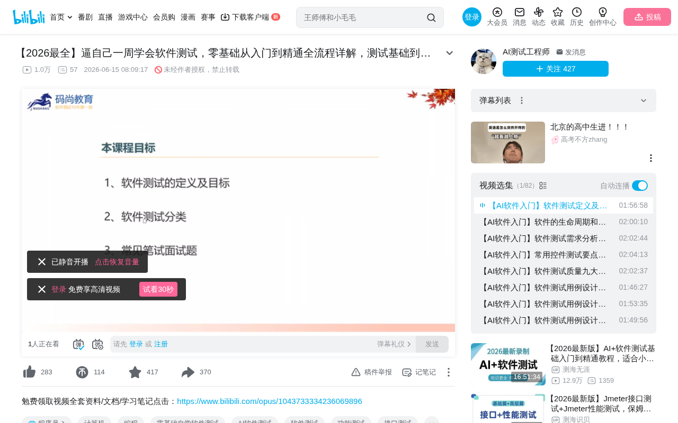The height and width of the screenshot is (423, 678).
Task: Open more actions menu below video
Action: tap(448, 372)
